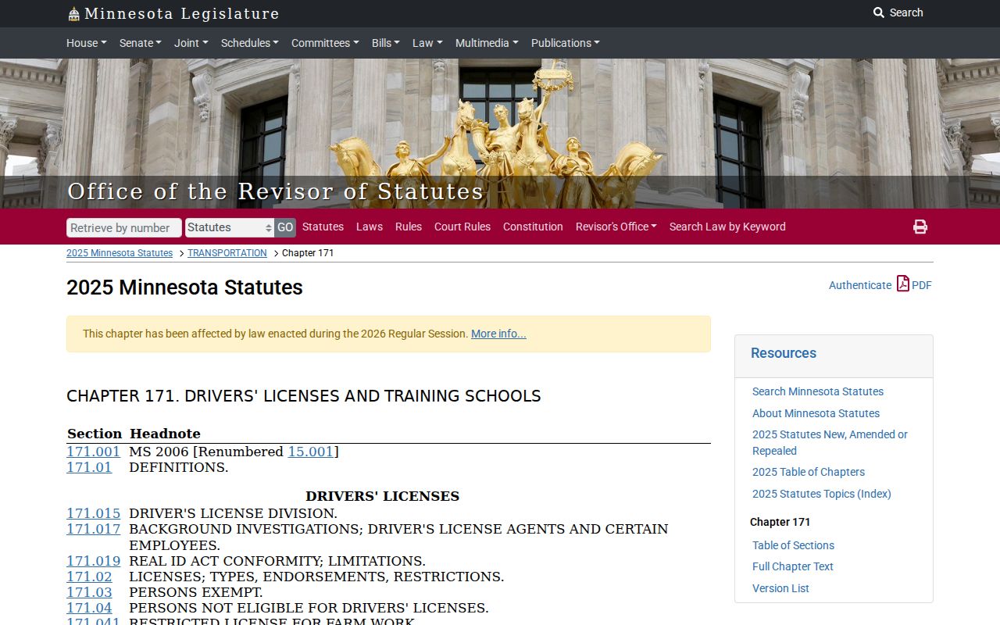1000x625 pixels.
Task: Select Laws in the navigation bar
Action: (370, 227)
